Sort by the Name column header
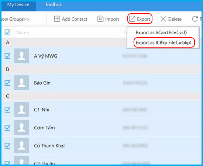203x166 pixels. coord(23,32)
